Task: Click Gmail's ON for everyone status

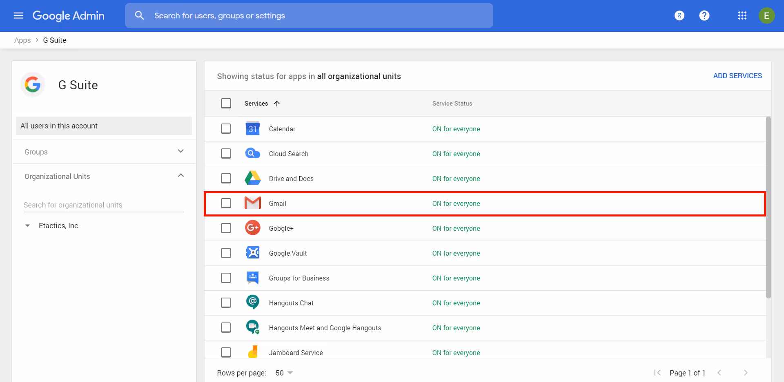Action: (456, 203)
